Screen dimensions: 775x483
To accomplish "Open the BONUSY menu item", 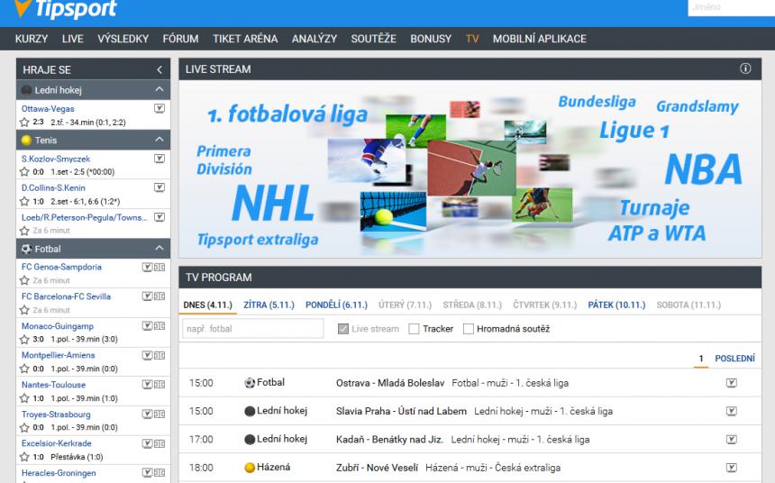I will [x=431, y=39].
